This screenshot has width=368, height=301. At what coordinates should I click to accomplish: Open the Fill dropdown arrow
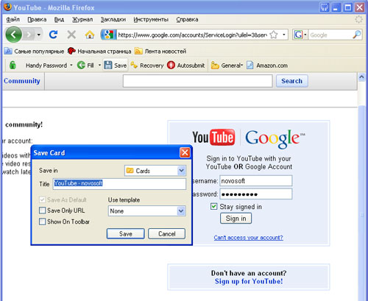pos(99,65)
